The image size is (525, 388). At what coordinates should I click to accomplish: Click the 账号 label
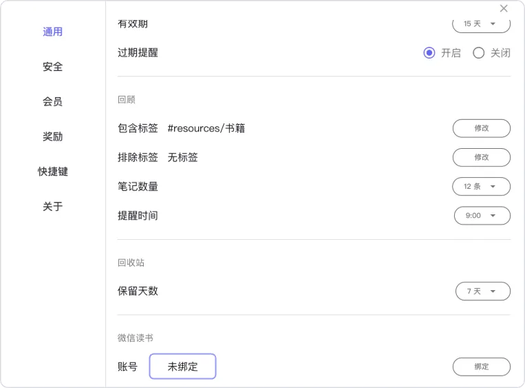[127, 367]
